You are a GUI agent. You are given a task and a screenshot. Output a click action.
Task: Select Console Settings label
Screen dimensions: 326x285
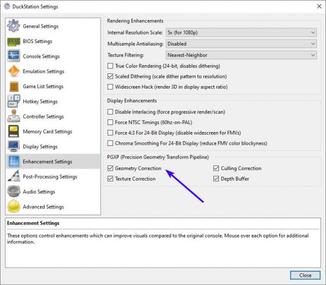point(41,56)
